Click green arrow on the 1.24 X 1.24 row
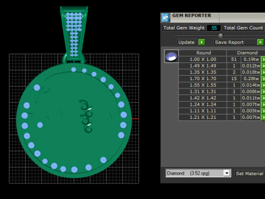The image size is (265, 199). [263, 104]
